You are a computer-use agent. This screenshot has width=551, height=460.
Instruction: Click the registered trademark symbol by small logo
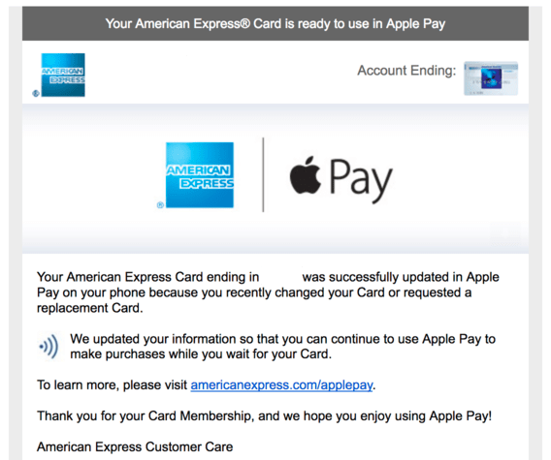click(x=36, y=93)
